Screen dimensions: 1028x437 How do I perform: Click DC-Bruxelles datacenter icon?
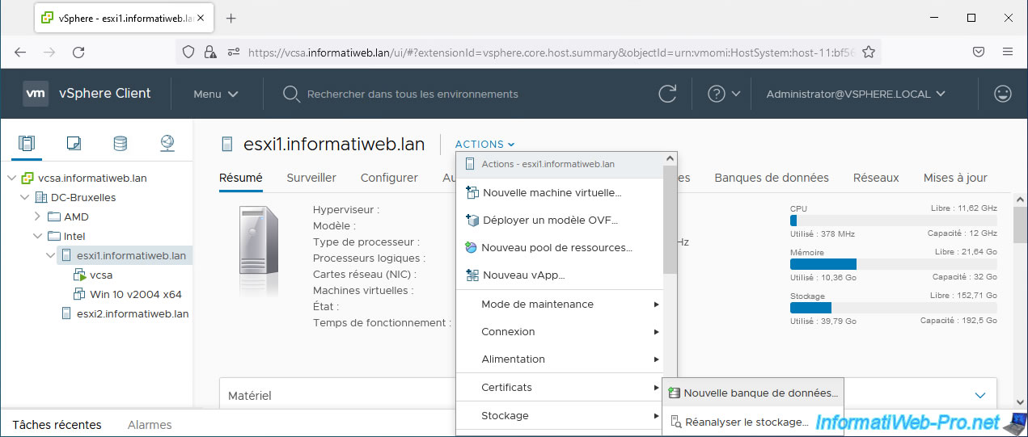pyautogui.click(x=40, y=198)
